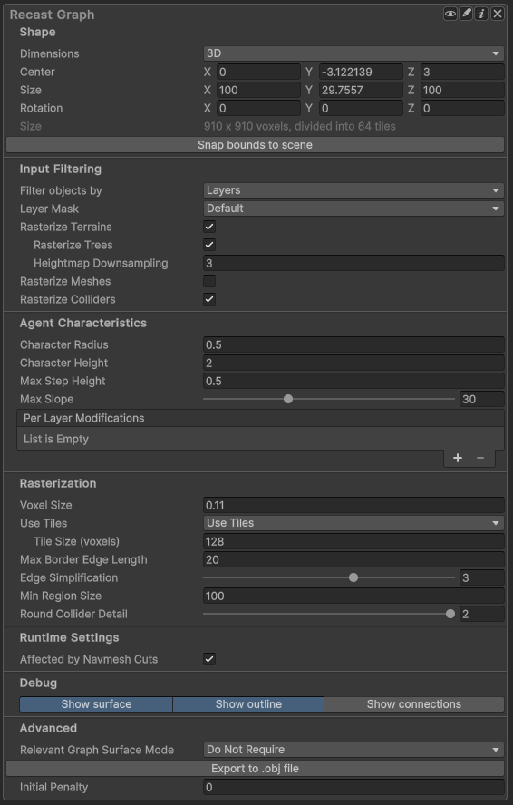Open the Dimensions 3D dropdown
The image size is (513, 805).
[353, 53]
